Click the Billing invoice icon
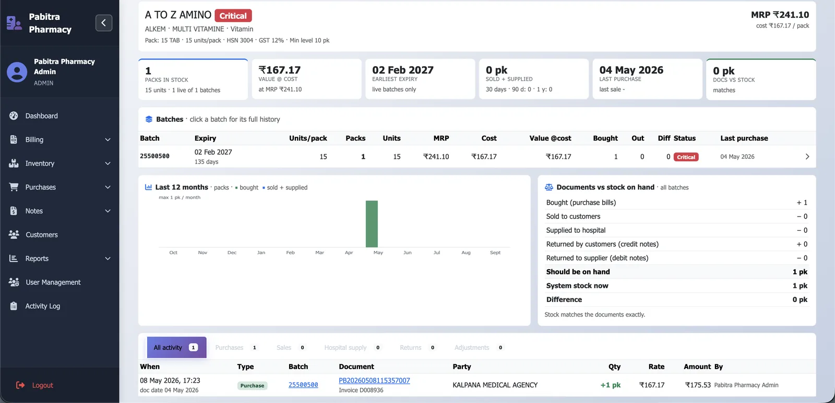Screen dimensions: 835x403 tap(14, 140)
